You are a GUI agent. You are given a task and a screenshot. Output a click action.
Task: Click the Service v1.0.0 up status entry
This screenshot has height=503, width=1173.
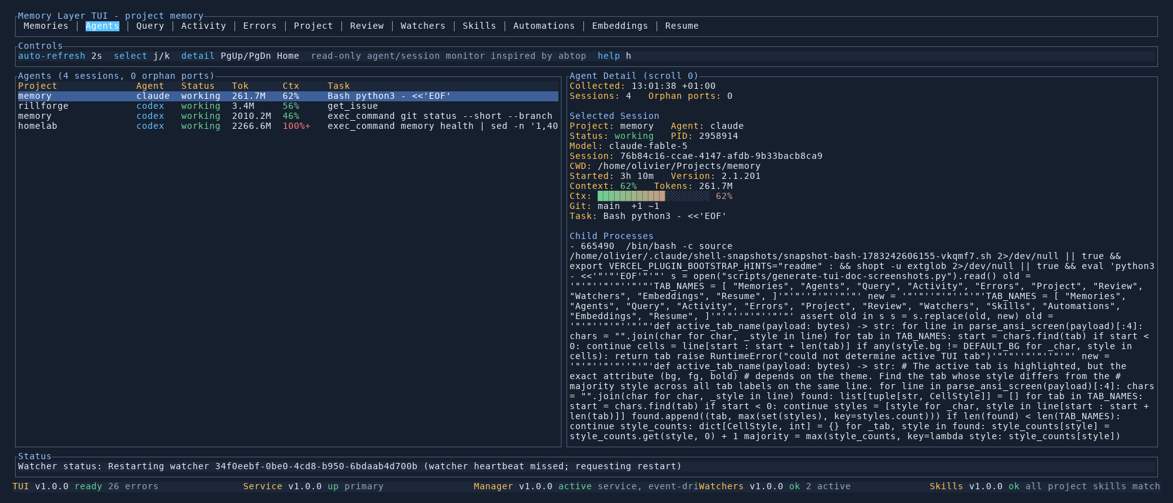tap(313, 486)
